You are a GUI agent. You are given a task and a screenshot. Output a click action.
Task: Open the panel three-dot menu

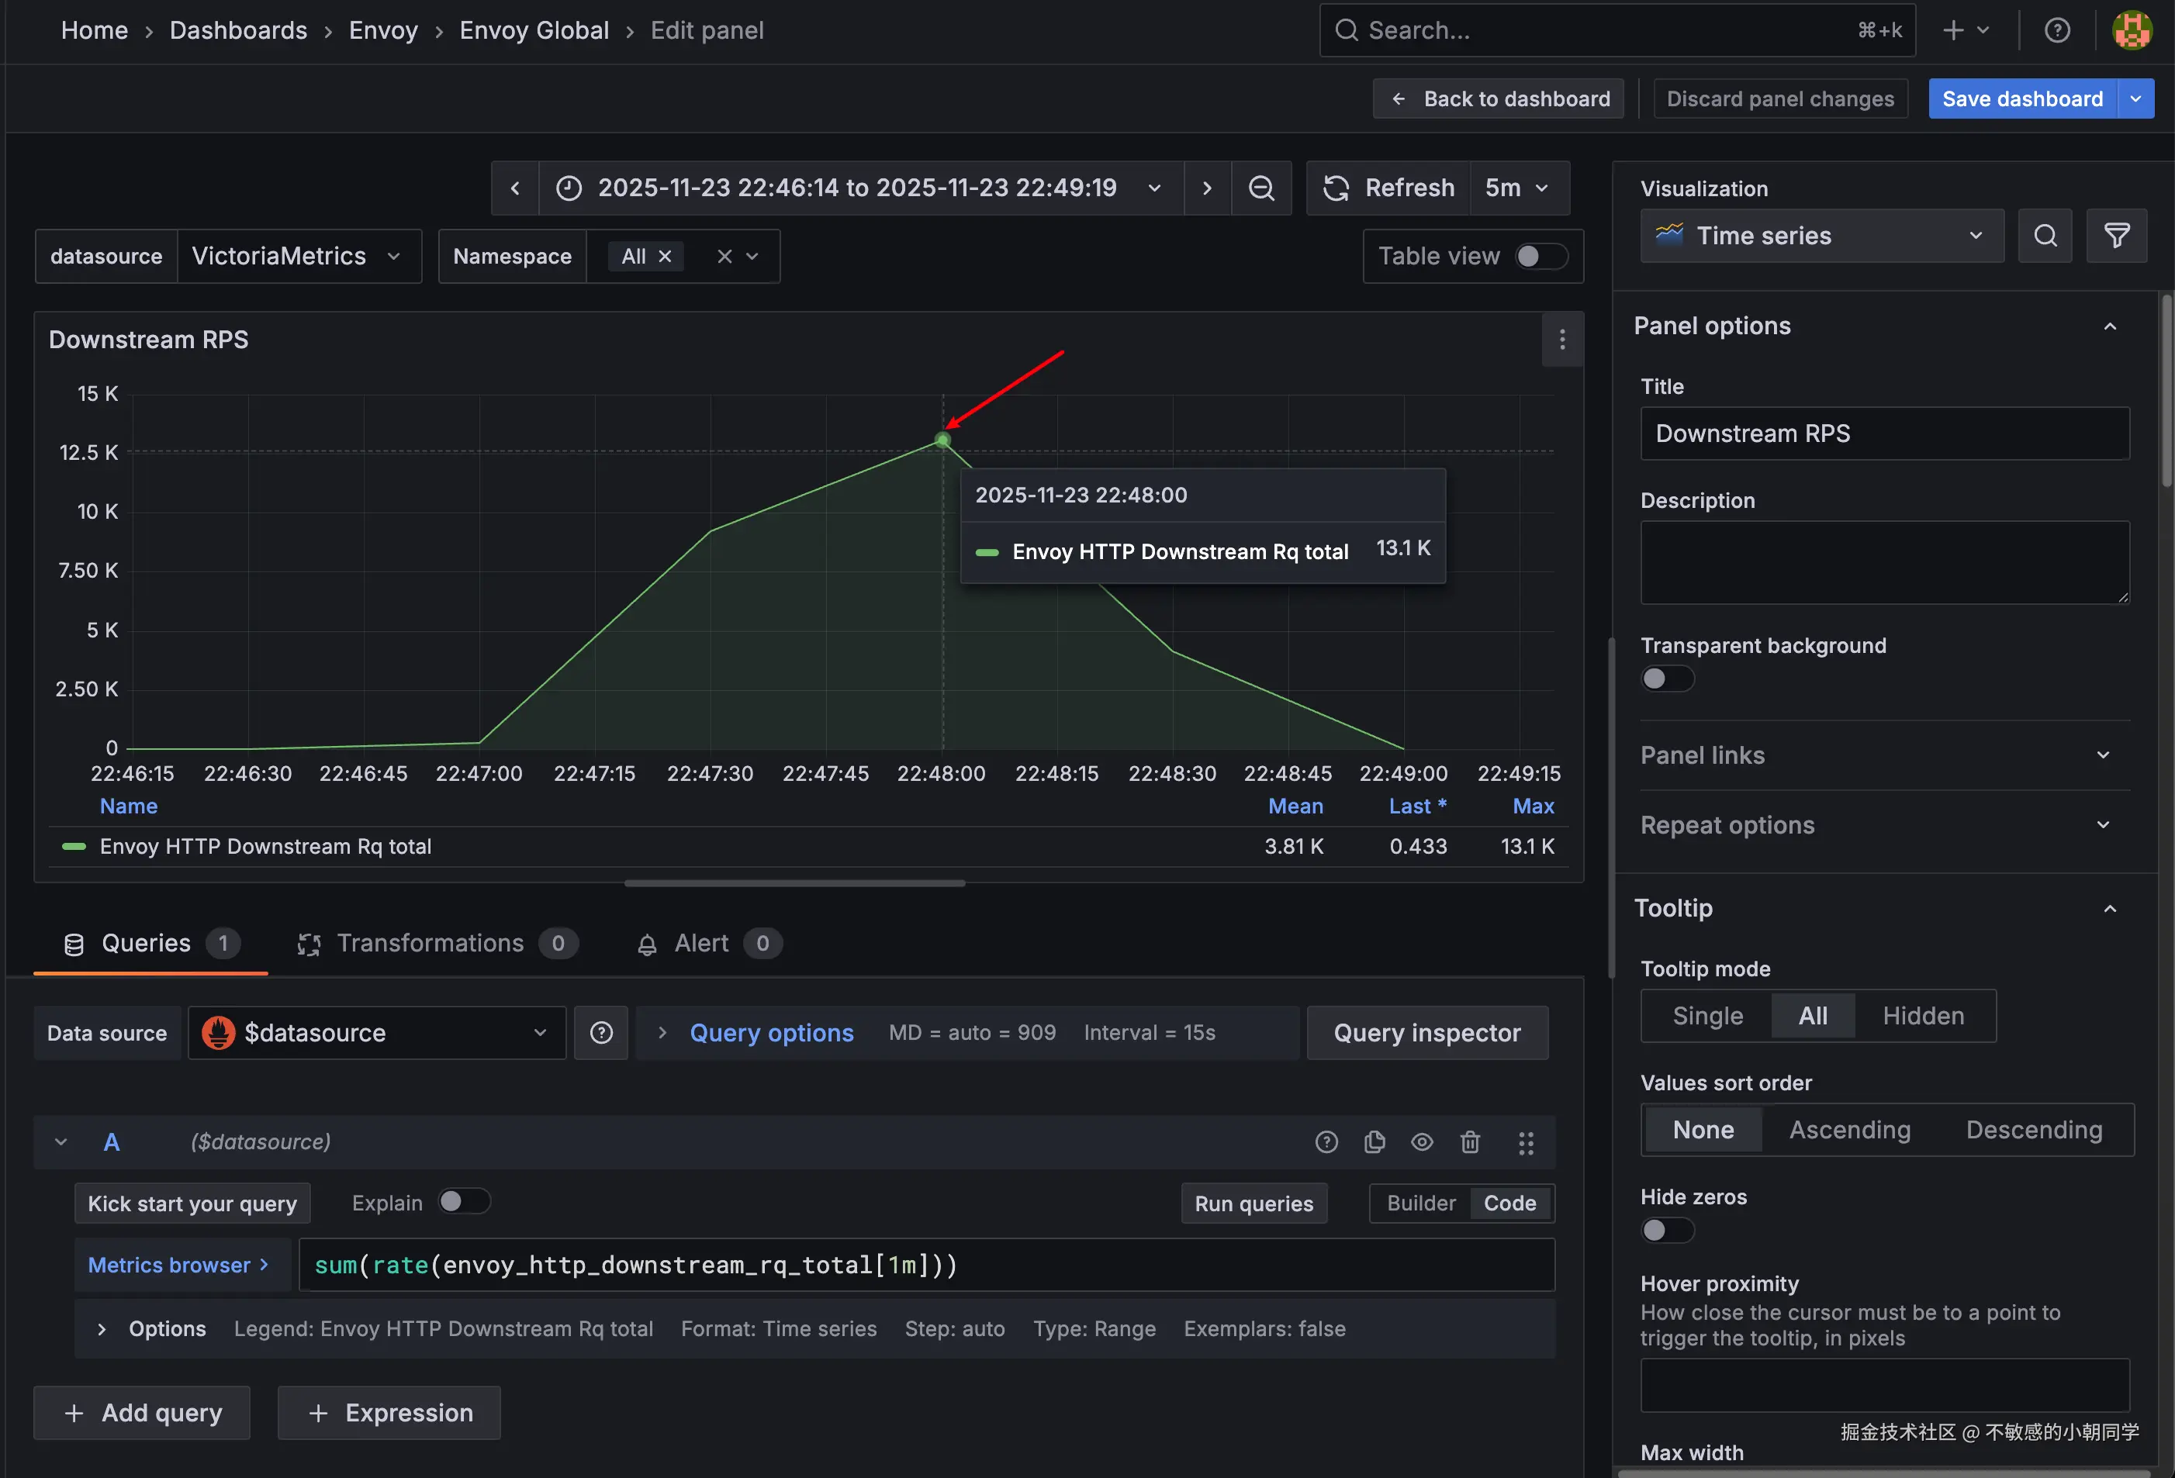pyautogui.click(x=1562, y=340)
